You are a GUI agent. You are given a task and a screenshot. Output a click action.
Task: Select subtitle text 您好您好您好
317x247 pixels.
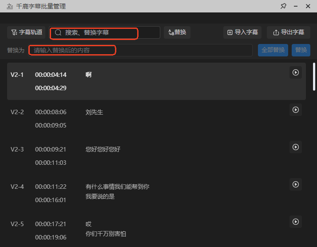[x=103, y=149]
